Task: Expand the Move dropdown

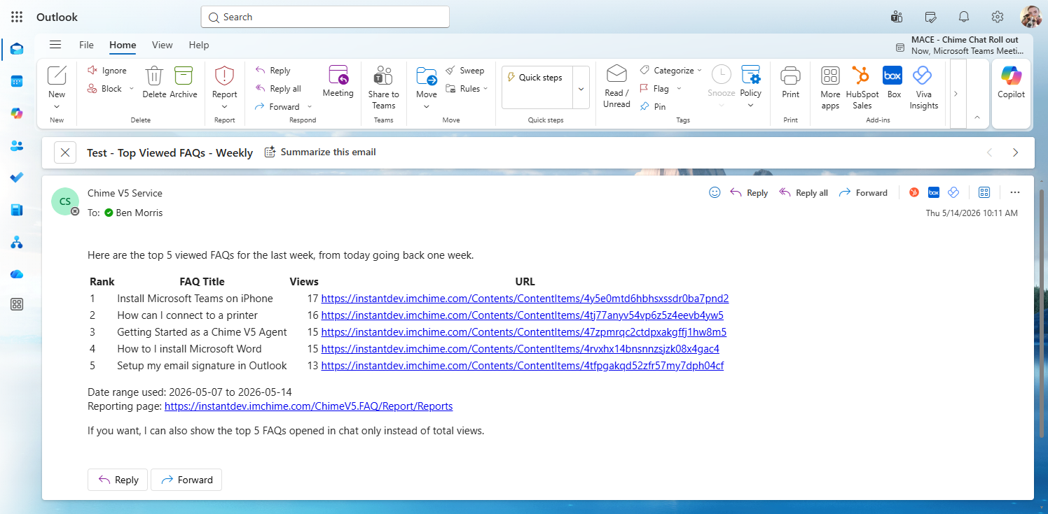Action: tap(427, 107)
